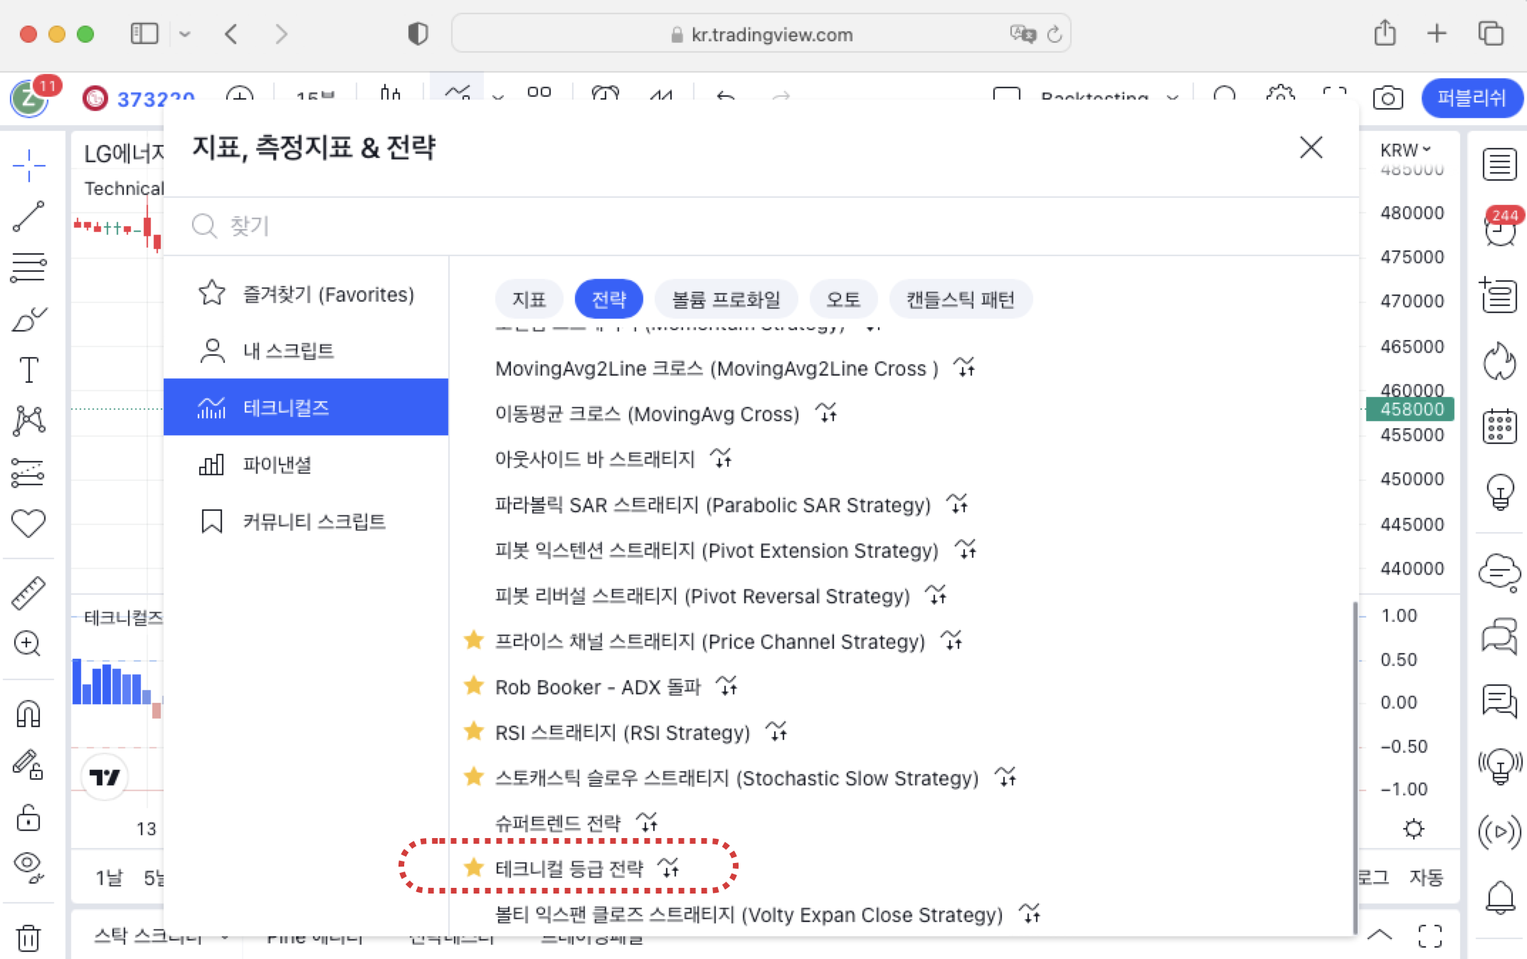Select the 캔들스틱 패턴 category tab
This screenshot has width=1527, height=959.
961,299
